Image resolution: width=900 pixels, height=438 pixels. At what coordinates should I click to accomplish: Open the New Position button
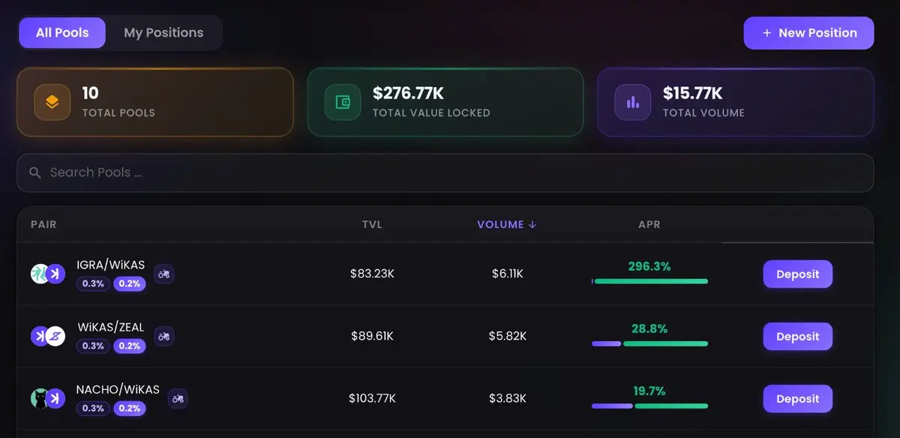click(808, 33)
